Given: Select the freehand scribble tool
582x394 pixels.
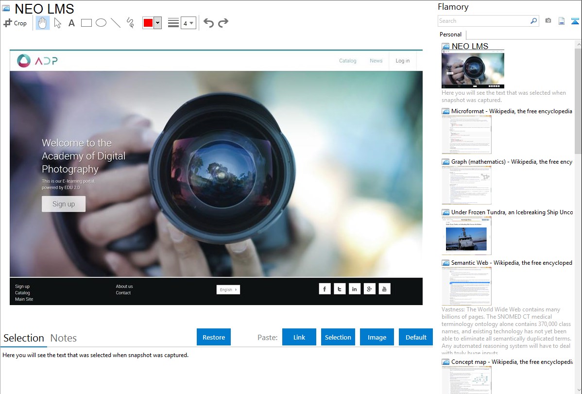Looking at the screenshot, I should point(130,23).
